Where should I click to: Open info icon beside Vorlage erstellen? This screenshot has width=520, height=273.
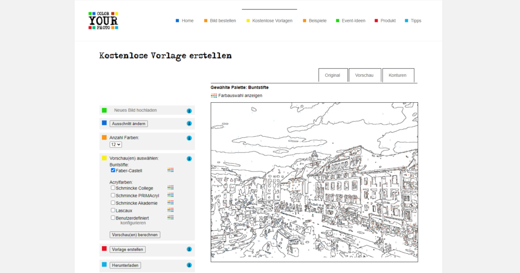(x=189, y=250)
